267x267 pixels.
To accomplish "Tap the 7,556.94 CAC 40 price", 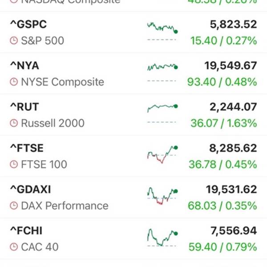I will pyautogui.click(x=234, y=231).
